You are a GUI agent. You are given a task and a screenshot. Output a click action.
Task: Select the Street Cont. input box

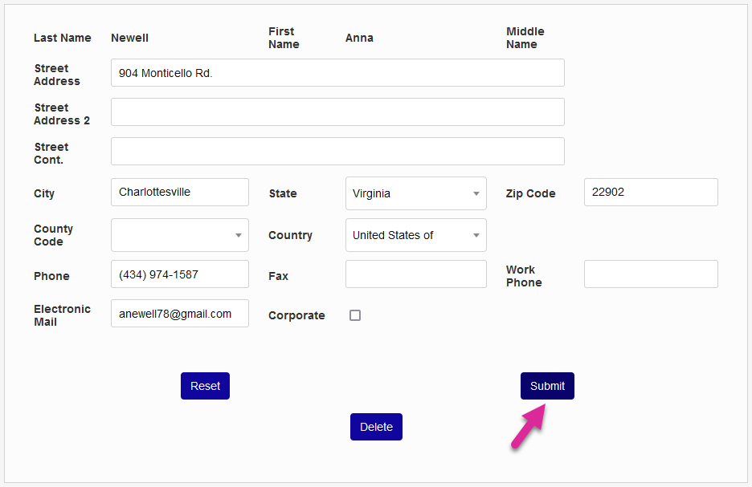coord(337,152)
